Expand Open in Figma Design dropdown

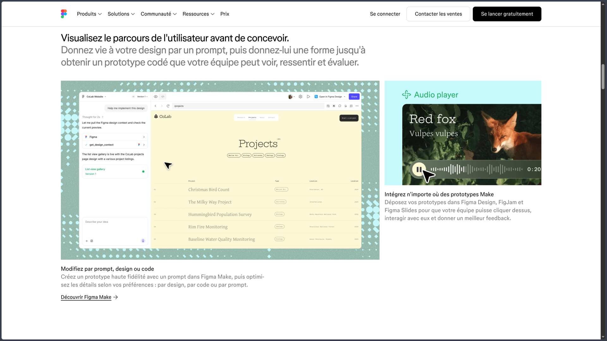pyautogui.click(x=330, y=97)
